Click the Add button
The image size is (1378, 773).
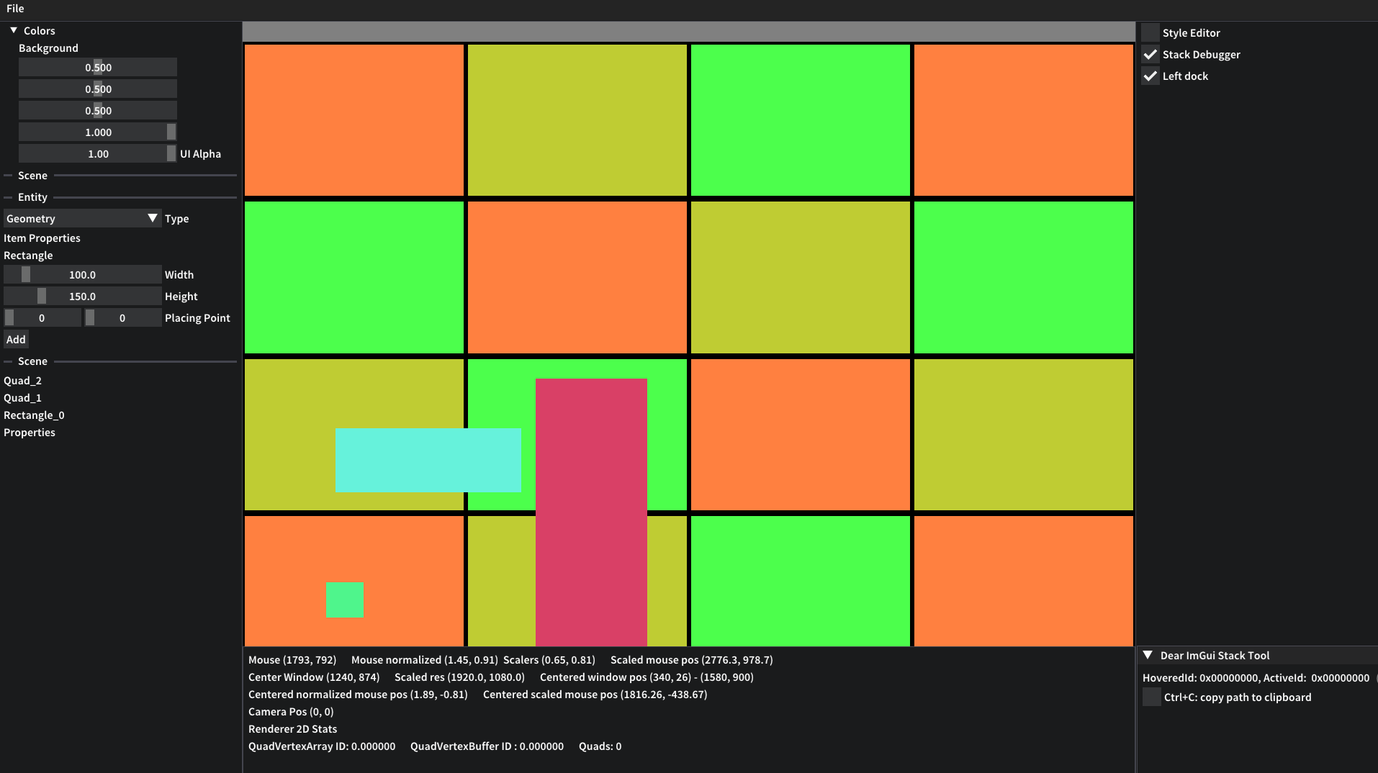[16, 339]
